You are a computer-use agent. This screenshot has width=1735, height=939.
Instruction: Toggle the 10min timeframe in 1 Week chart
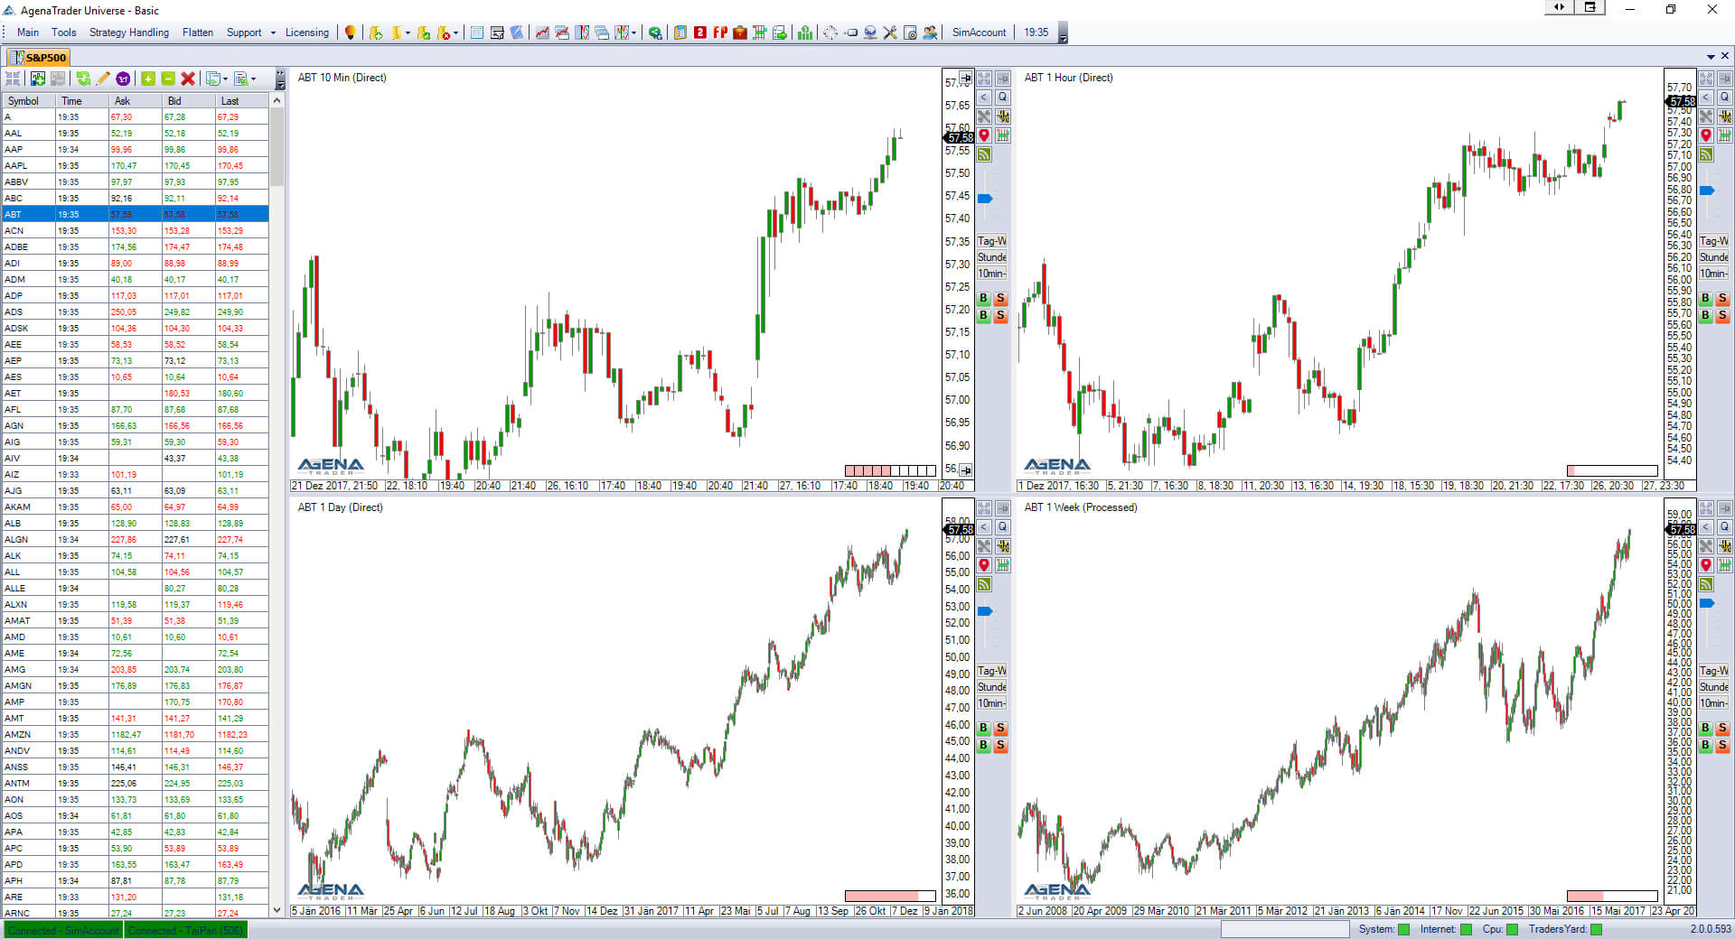point(1713,703)
